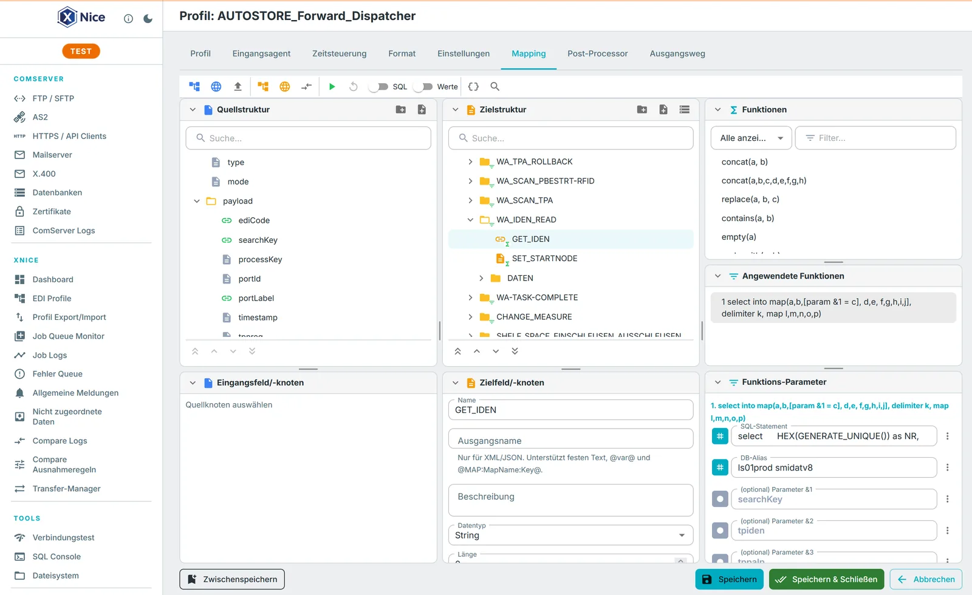This screenshot has height=595, width=972.
Task: Collapse the payload tree node
Action: [197, 201]
